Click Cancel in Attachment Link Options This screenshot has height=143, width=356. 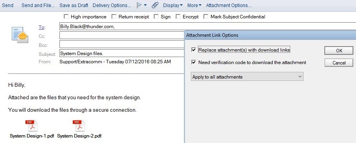(339, 63)
